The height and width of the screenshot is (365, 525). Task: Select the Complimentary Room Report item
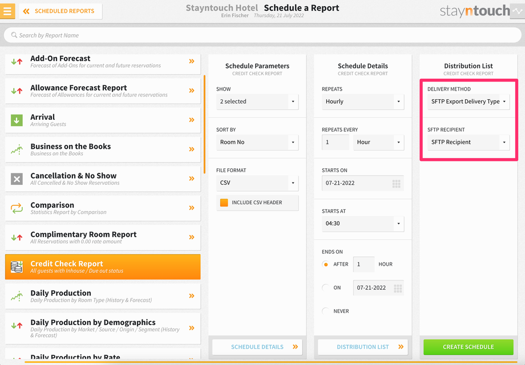tap(103, 237)
